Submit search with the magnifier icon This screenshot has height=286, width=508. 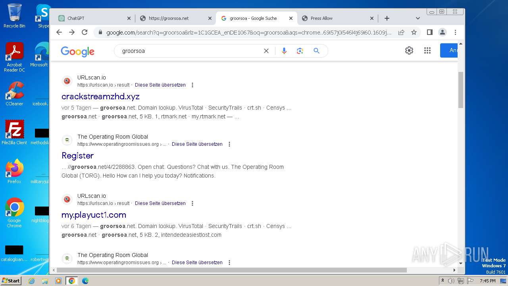[316, 51]
